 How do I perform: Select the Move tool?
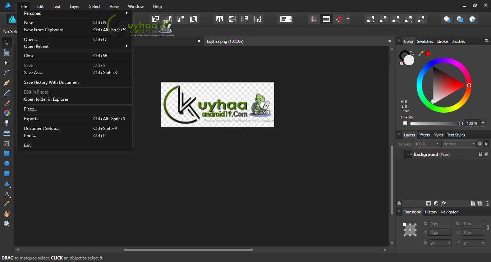(6, 42)
